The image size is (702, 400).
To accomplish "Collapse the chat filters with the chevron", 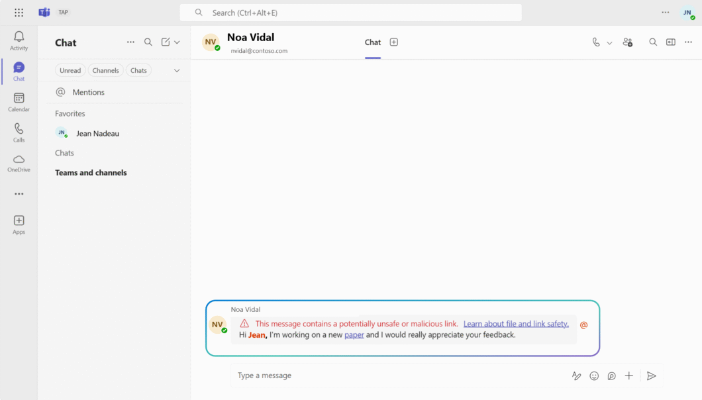I will click(x=176, y=70).
